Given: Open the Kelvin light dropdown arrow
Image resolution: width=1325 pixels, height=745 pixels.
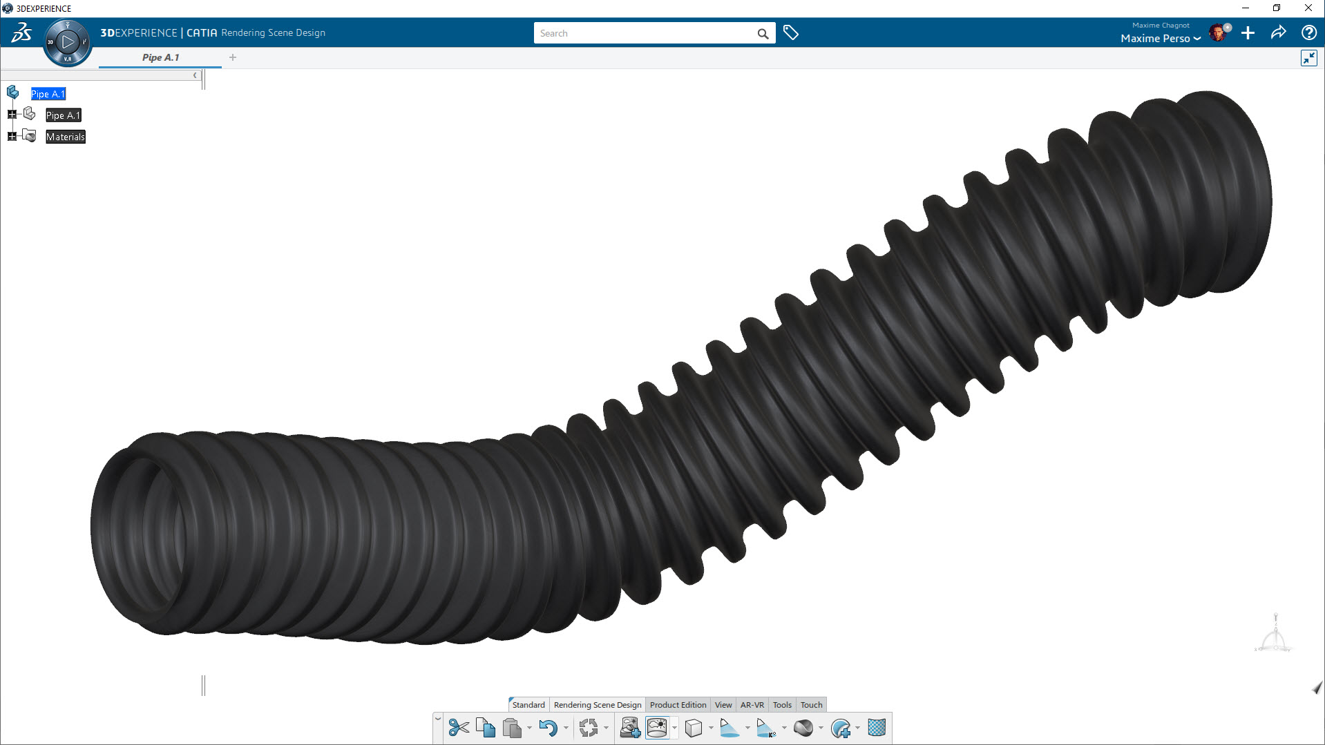Looking at the screenshot, I should tap(784, 728).
